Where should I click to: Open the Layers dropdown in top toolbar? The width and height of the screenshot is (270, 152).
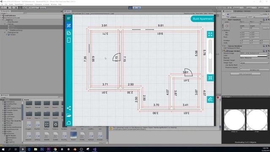(251, 8)
